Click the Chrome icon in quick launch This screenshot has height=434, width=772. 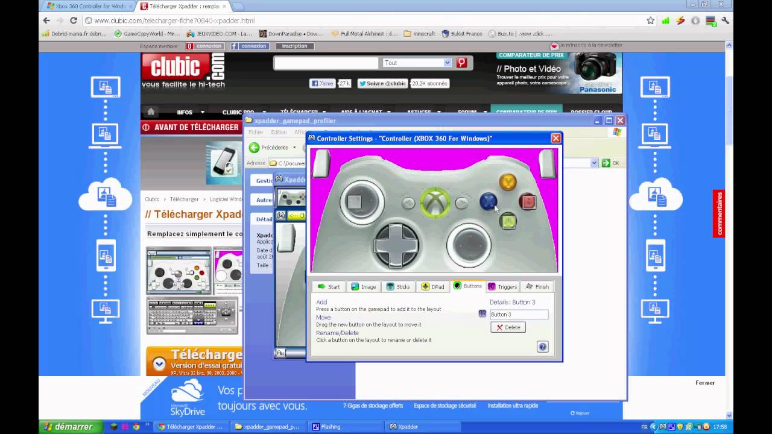pos(136,427)
